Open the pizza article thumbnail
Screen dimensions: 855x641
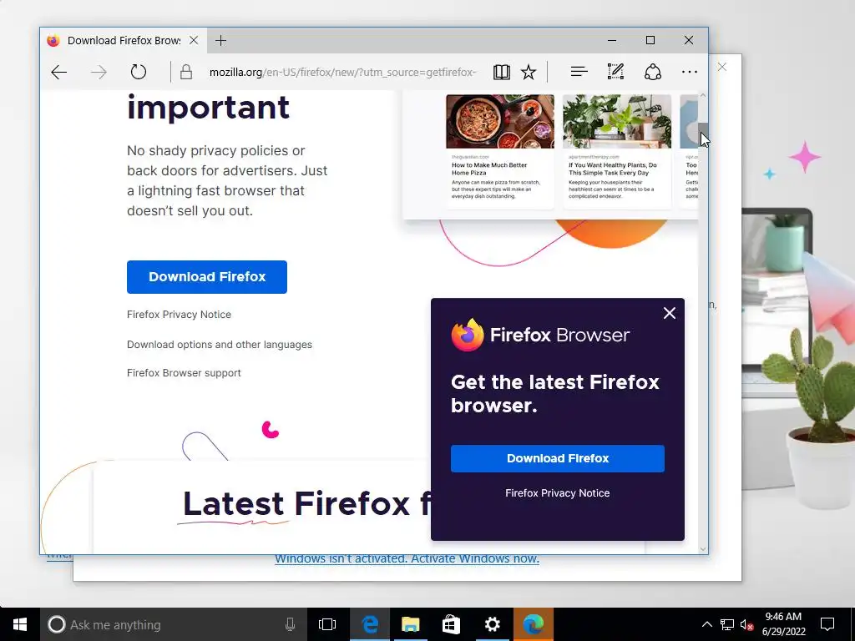coord(500,121)
